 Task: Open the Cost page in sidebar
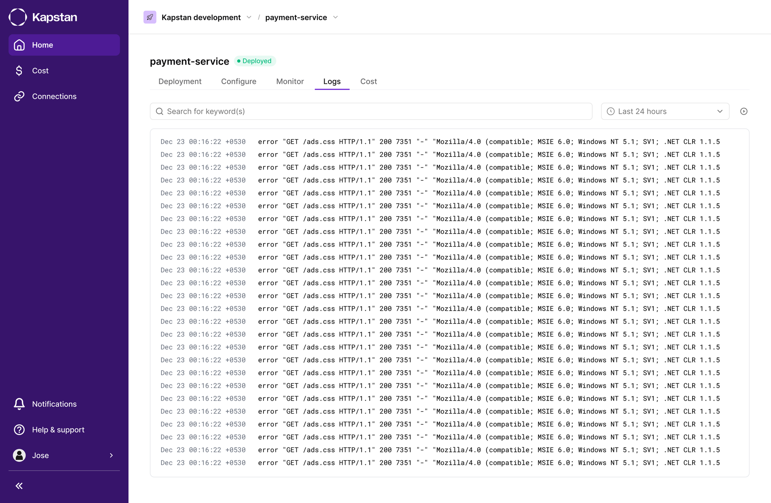click(64, 71)
